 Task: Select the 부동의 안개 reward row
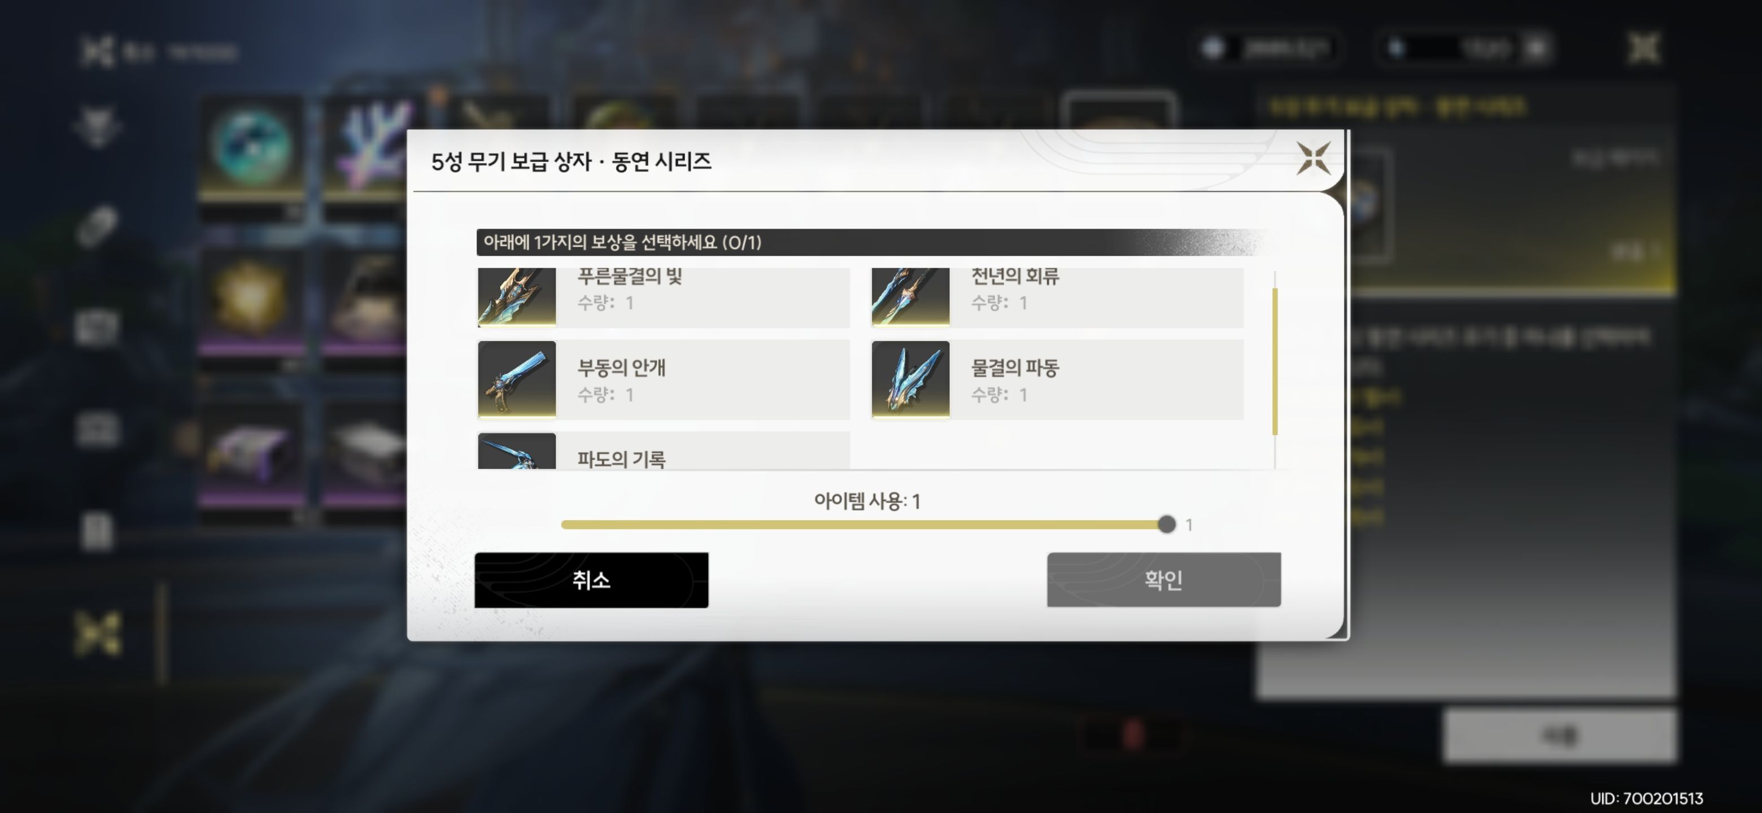click(x=664, y=379)
